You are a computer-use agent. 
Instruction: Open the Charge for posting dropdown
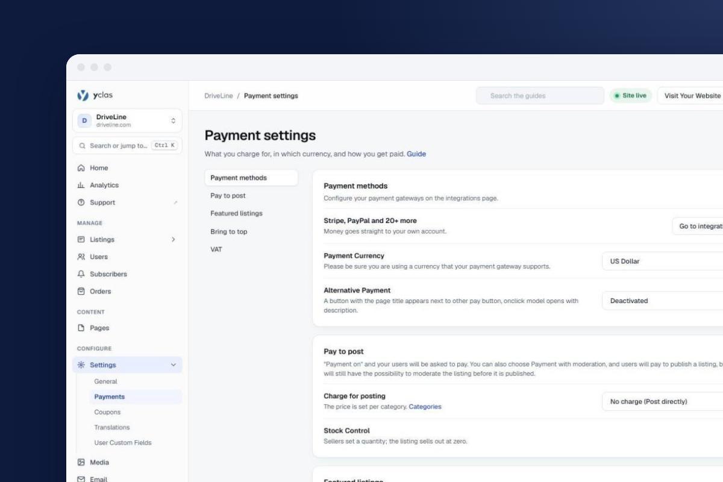point(662,402)
